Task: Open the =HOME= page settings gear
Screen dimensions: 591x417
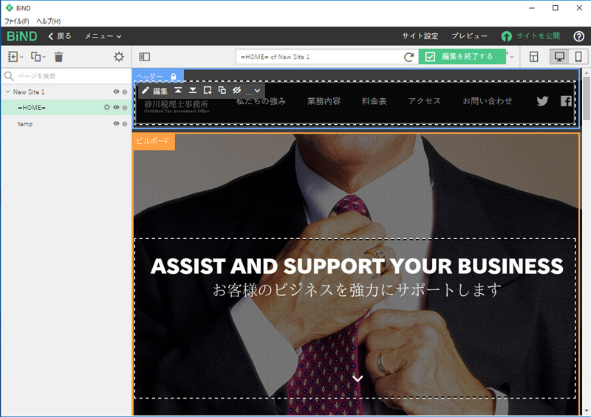Action: point(106,107)
